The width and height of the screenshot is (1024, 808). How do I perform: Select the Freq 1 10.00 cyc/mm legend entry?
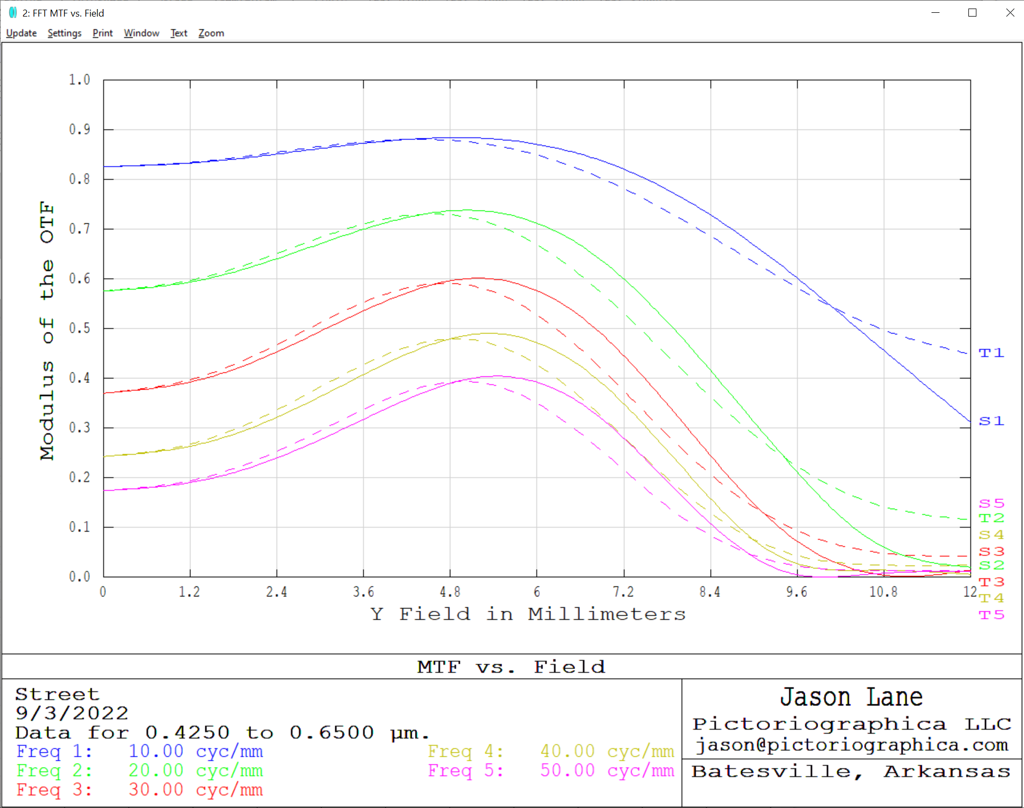pos(140,751)
